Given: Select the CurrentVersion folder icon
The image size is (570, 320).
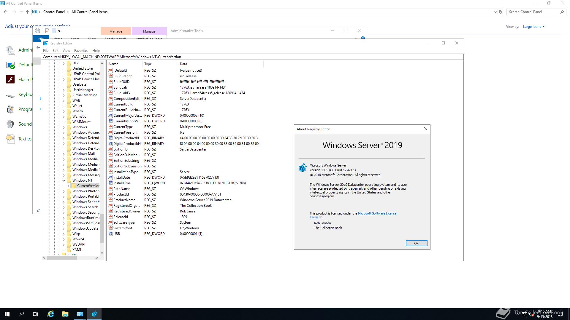Looking at the screenshot, I should (74, 186).
